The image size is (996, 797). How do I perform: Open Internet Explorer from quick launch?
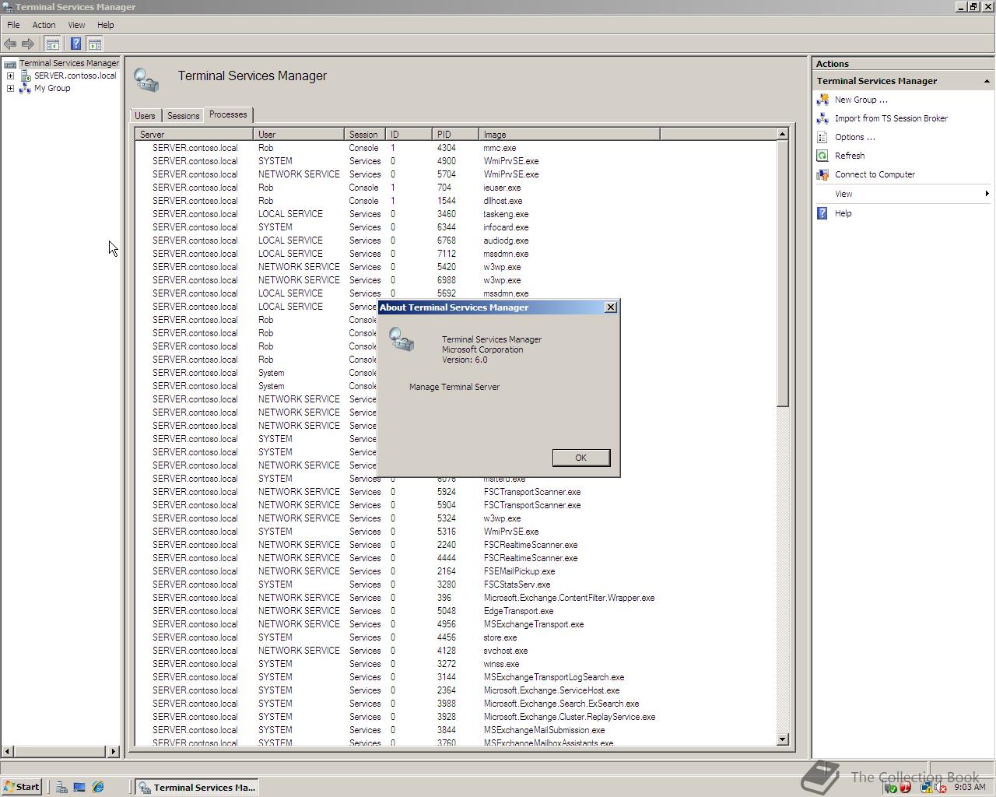pos(98,787)
